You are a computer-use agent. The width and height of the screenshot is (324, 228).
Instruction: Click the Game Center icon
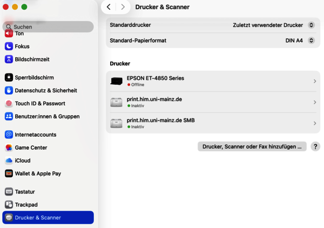9,147
